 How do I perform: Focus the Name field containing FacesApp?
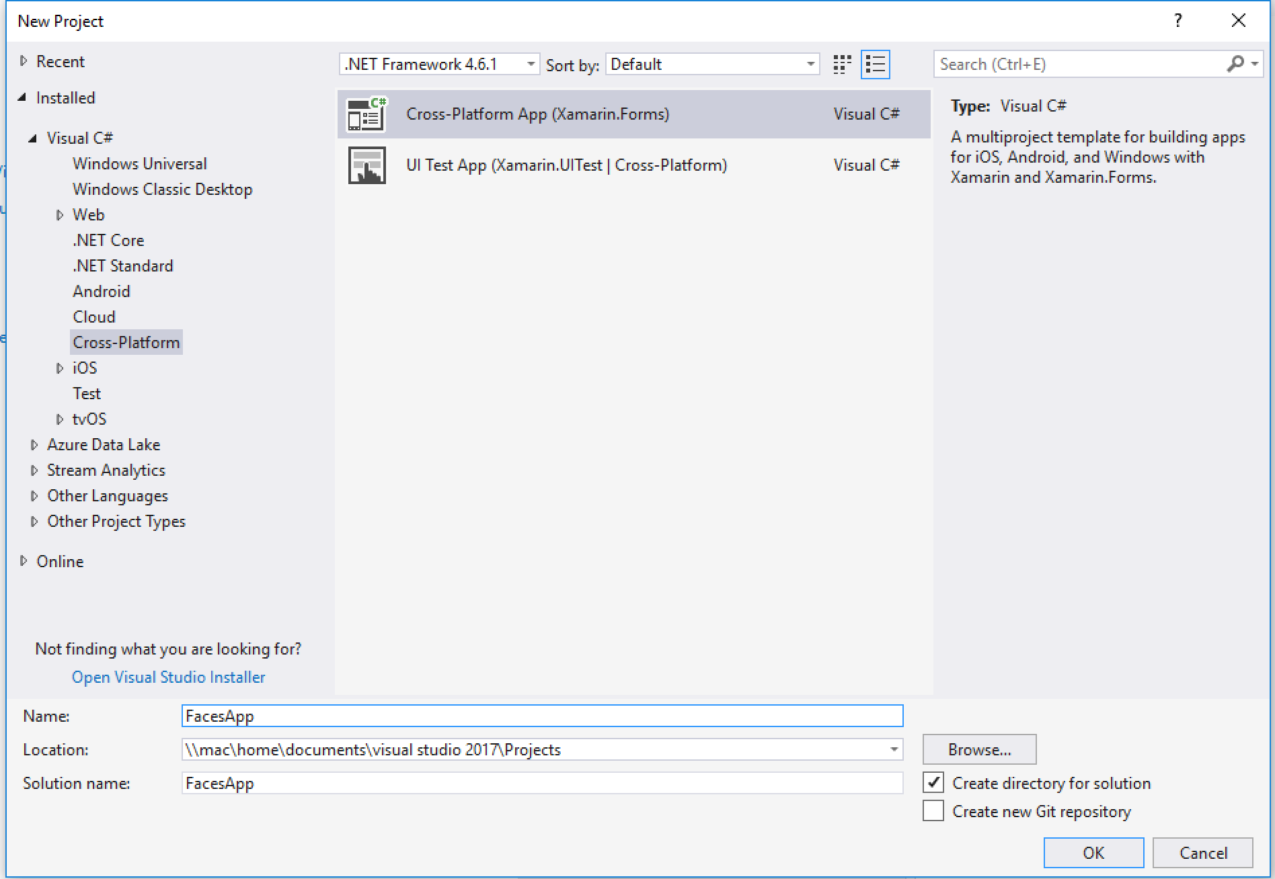click(542, 716)
